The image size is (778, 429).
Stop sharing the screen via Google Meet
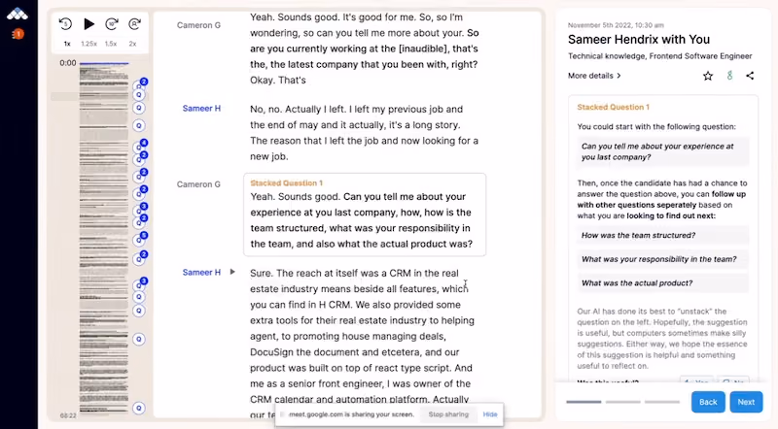click(x=448, y=414)
